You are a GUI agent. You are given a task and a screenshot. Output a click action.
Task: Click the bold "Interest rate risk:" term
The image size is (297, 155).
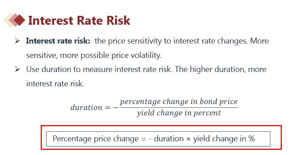pyautogui.click(x=58, y=41)
